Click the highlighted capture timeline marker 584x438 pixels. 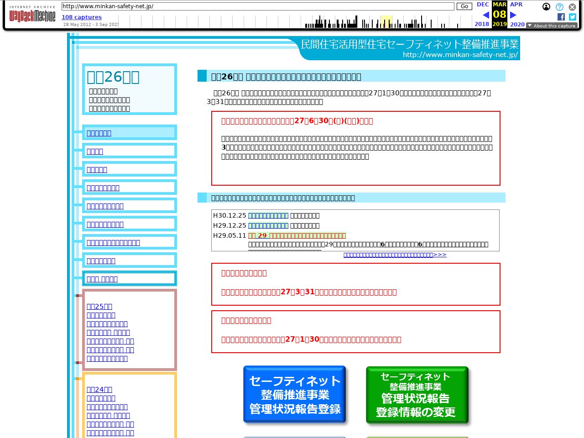[x=386, y=21]
